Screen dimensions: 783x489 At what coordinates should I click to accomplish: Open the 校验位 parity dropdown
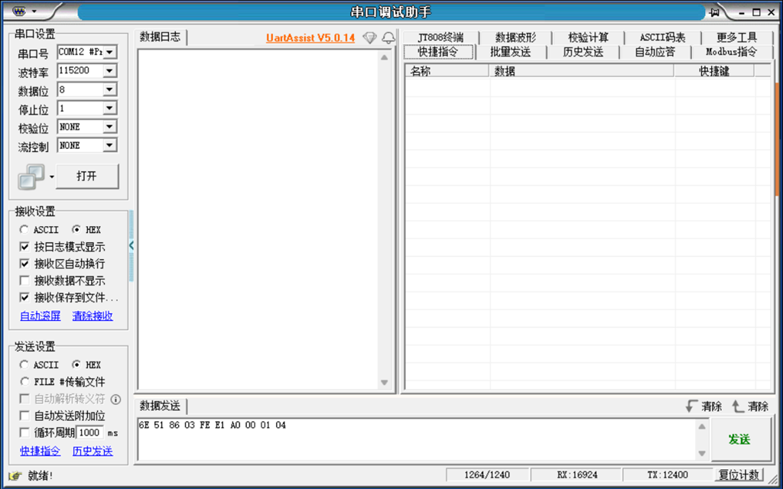[x=109, y=127]
